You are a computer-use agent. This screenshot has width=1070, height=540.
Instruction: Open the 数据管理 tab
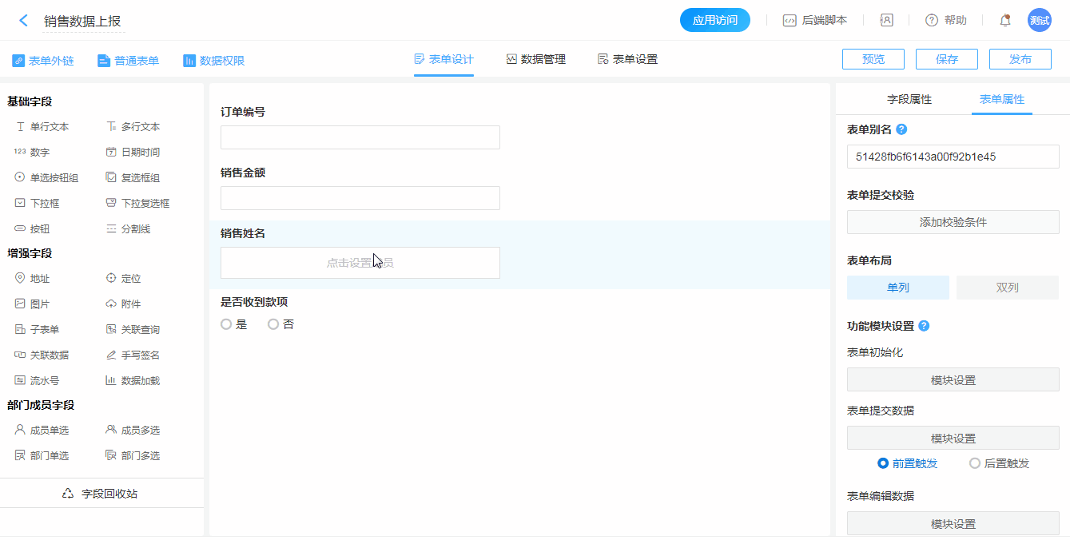tap(535, 59)
